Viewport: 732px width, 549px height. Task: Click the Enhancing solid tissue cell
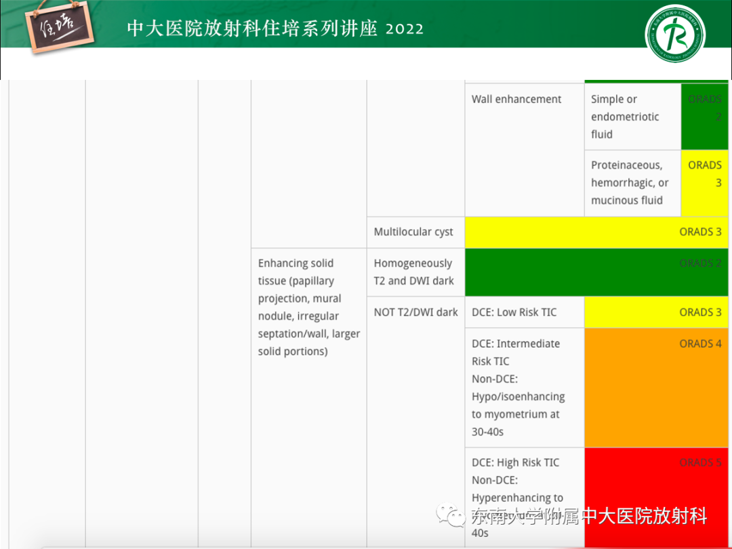[x=308, y=398]
